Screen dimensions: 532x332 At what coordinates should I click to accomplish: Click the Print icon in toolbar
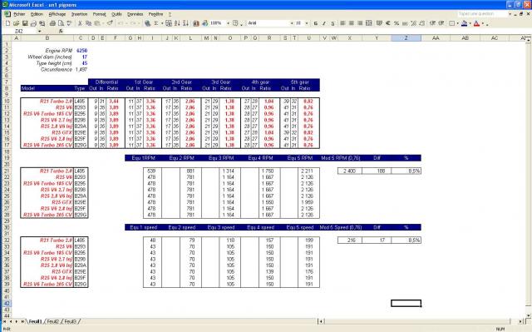tap(52, 23)
